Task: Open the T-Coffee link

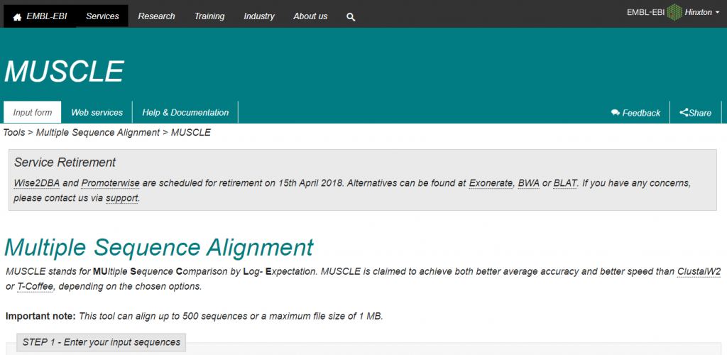Action: coord(35,286)
